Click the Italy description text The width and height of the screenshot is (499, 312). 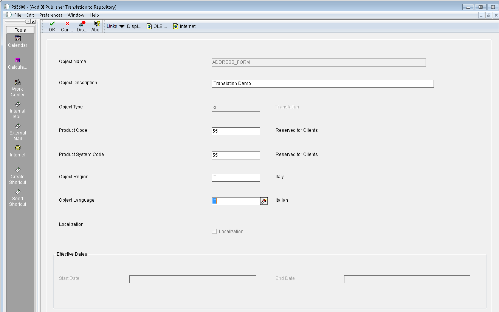tap(280, 177)
